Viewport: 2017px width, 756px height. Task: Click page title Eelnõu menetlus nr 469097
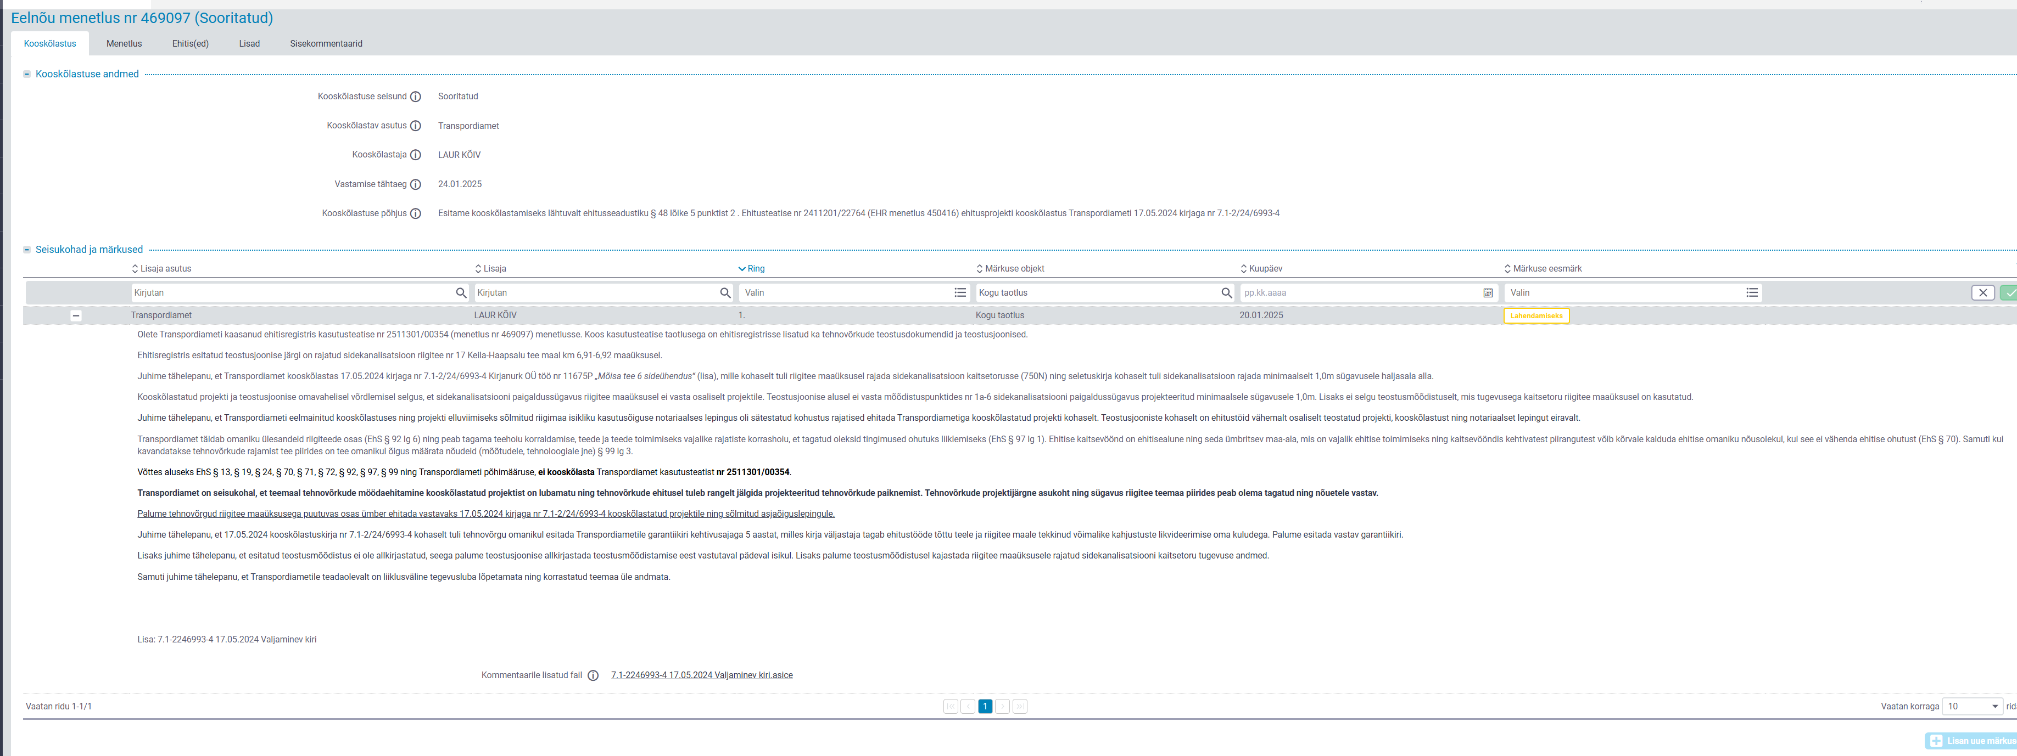click(x=142, y=18)
